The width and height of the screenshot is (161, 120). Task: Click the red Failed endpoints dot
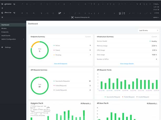tap(54, 50)
